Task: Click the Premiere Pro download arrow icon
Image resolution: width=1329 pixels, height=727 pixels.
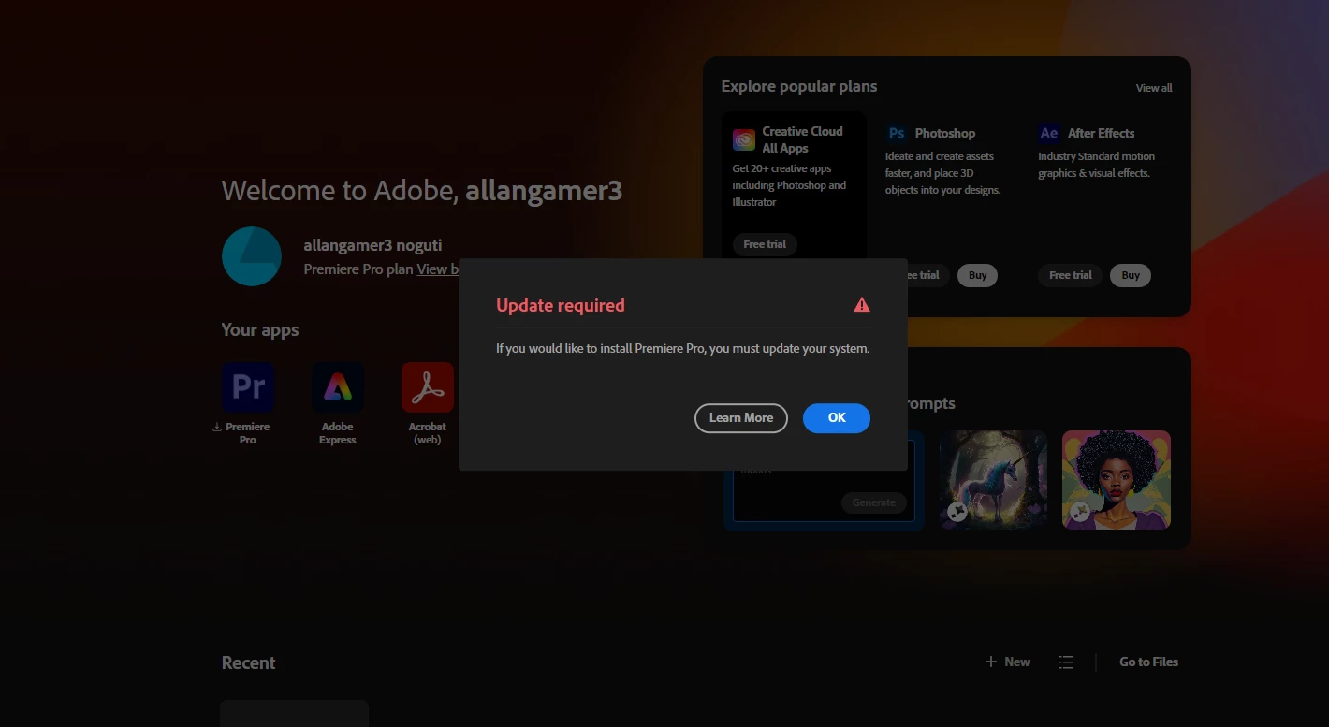Action: pyautogui.click(x=217, y=427)
